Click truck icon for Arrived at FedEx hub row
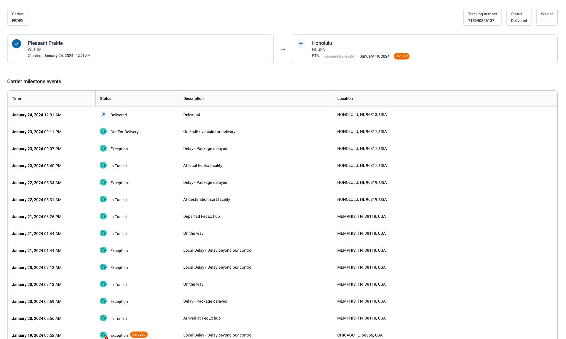 (103, 318)
